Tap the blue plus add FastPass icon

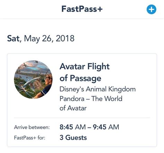coord(152,9)
